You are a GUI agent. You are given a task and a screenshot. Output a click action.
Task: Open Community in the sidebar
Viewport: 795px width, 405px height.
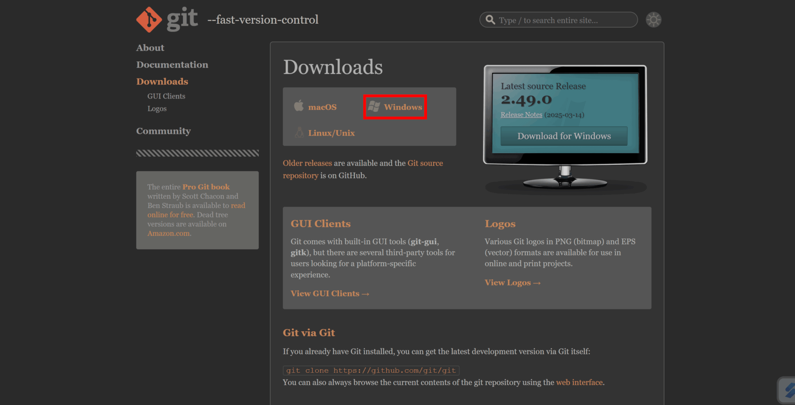pos(163,131)
